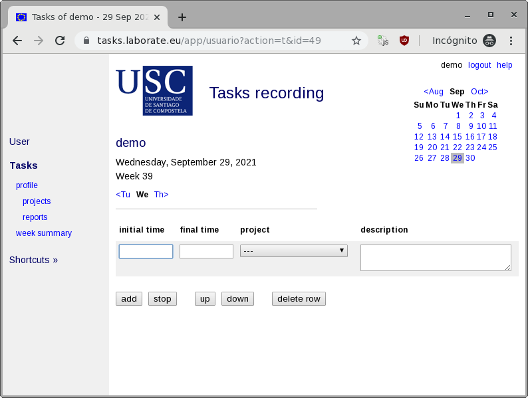The height and width of the screenshot is (398, 528).
Task: Click the browser back arrow
Action: [x=17, y=41]
